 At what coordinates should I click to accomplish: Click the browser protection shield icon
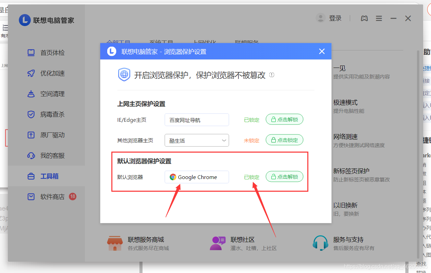124,75
